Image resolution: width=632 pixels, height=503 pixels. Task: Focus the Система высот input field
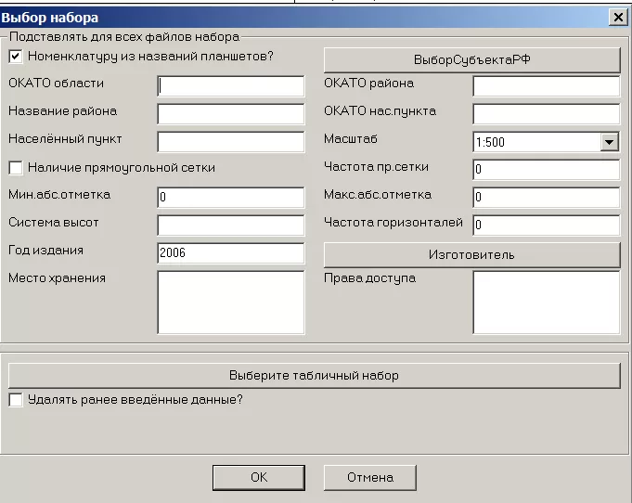point(230,226)
